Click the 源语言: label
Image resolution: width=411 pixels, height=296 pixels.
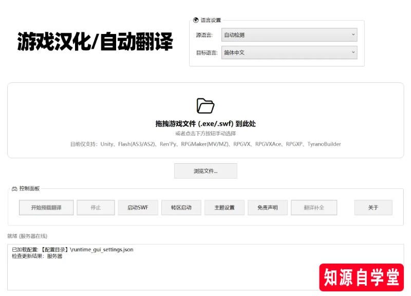pyautogui.click(x=204, y=35)
